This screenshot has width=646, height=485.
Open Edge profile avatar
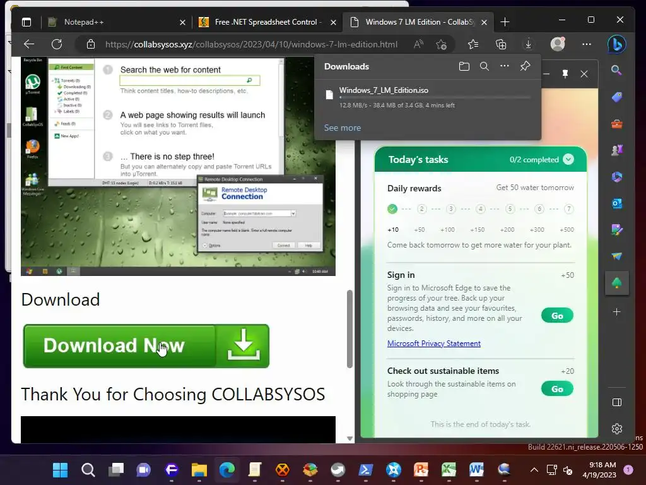(558, 44)
